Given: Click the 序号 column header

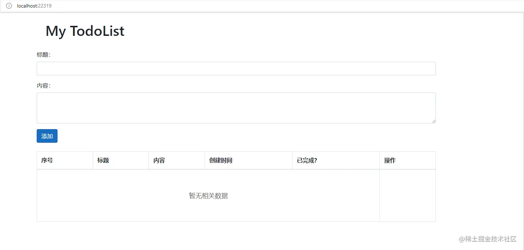Looking at the screenshot, I should click(x=65, y=160).
